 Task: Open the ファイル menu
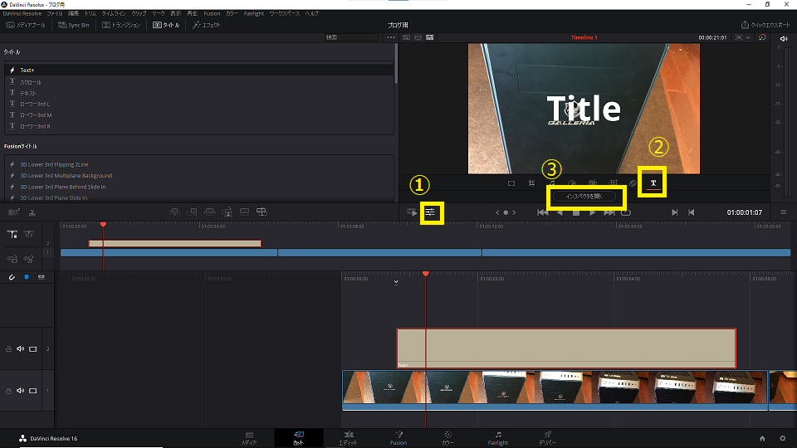click(55, 14)
